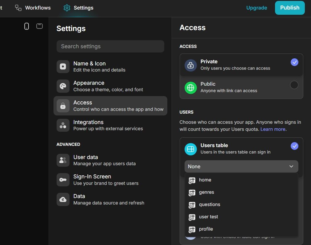Click 'Control who can access the app and how'
The image size is (311, 245).
pos(118,109)
